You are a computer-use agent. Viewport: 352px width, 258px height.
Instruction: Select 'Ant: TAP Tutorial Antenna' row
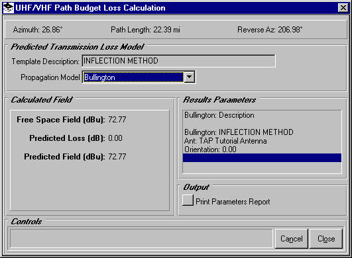tap(262, 141)
